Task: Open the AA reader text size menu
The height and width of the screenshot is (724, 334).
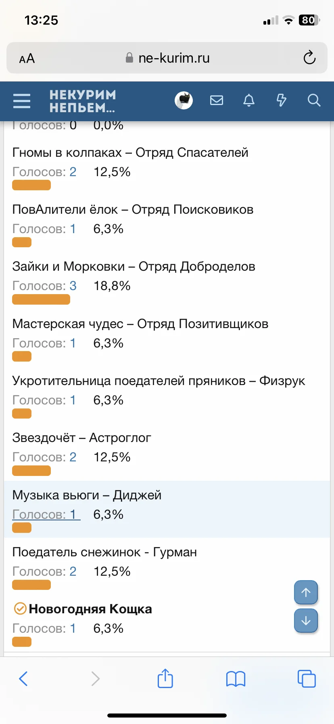Action: [27, 59]
